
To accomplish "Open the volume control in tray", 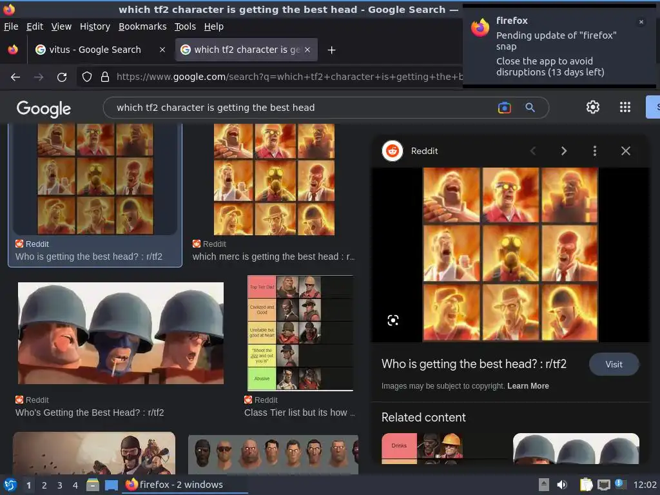I will coord(561,485).
